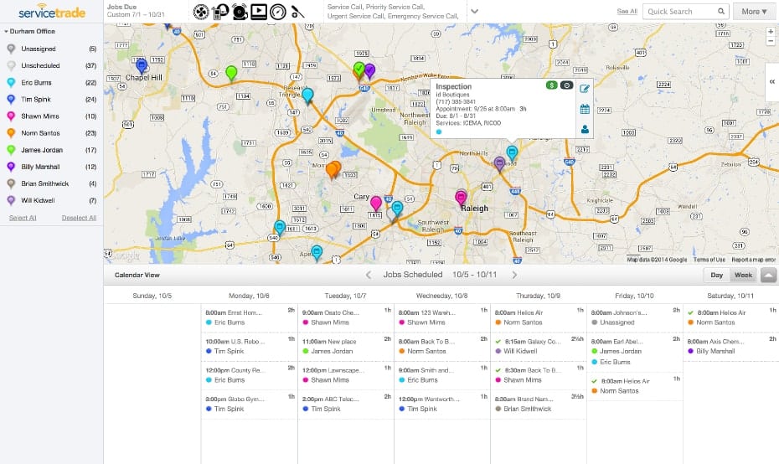Click the fan service type icon

coord(201,12)
